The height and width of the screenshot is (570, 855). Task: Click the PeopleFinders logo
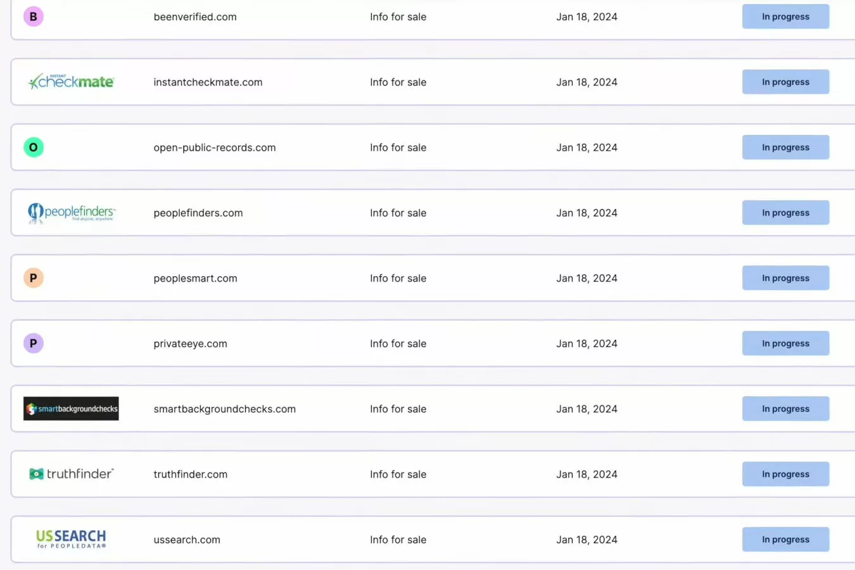click(71, 213)
